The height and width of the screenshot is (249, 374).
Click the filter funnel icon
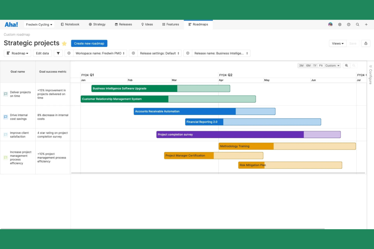(58, 53)
